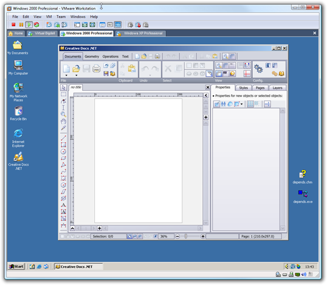
Task: Select the line drawing tool
Action: point(63,138)
